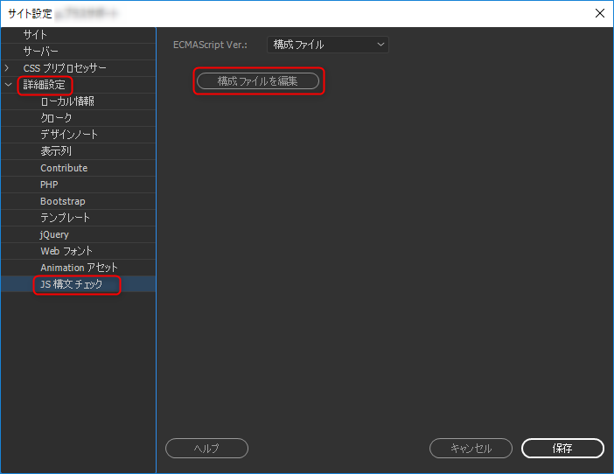Collapse the 詳細設定 category arrow
Viewport: 614px width, 474px height.
[x=8, y=85]
